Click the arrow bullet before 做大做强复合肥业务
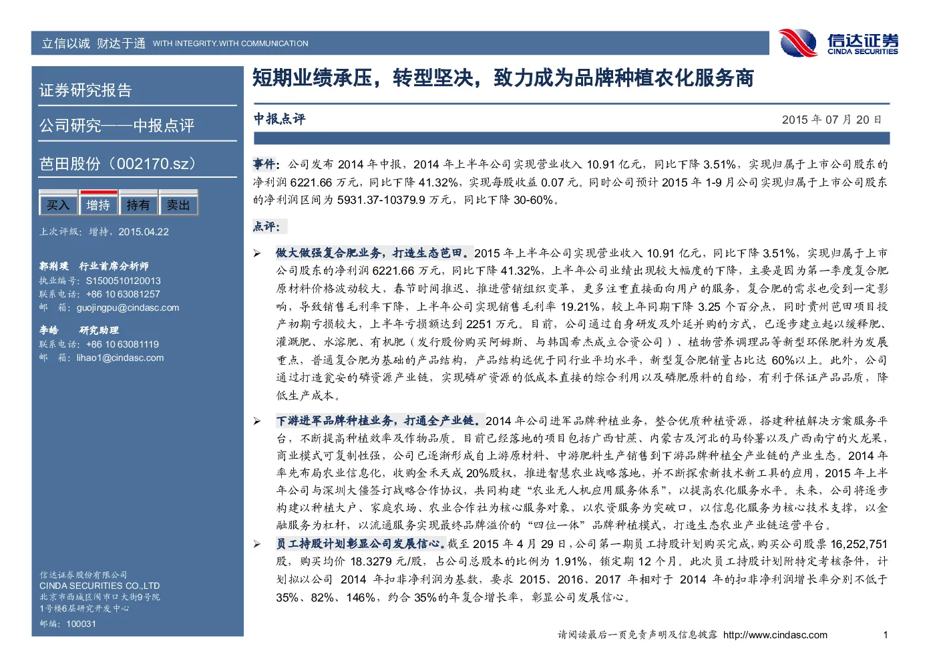Screen dimensions: 937x663 coord(257,253)
